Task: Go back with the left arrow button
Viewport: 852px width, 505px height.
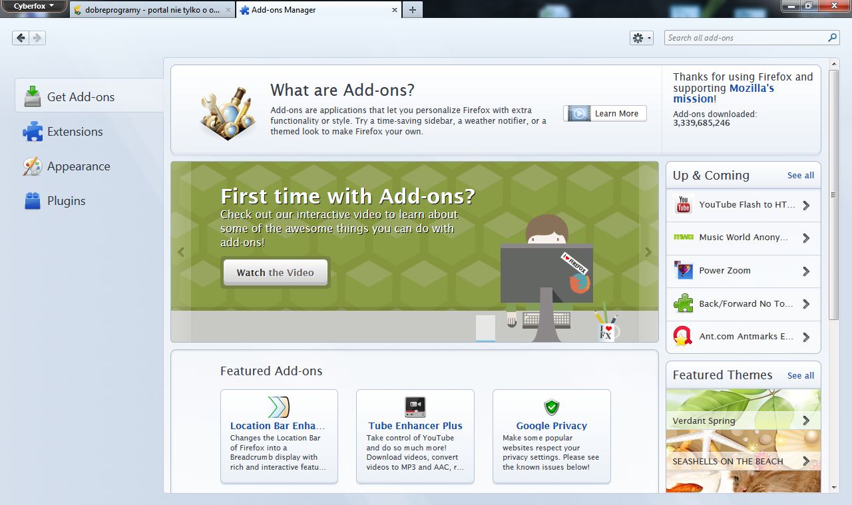Action: [x=21, y=38]
